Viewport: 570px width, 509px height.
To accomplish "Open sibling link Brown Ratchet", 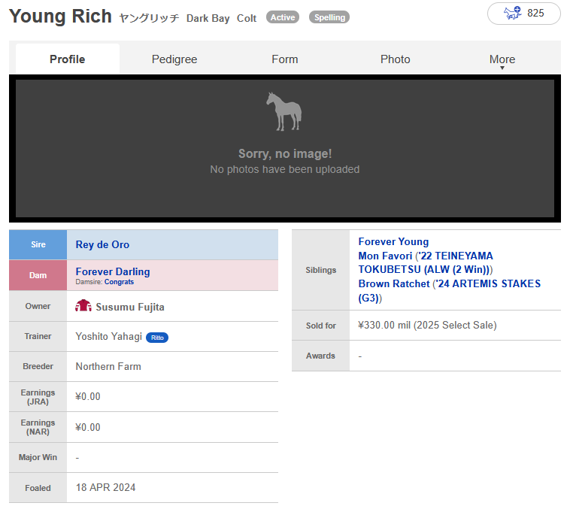I will (x=394, y=283).
